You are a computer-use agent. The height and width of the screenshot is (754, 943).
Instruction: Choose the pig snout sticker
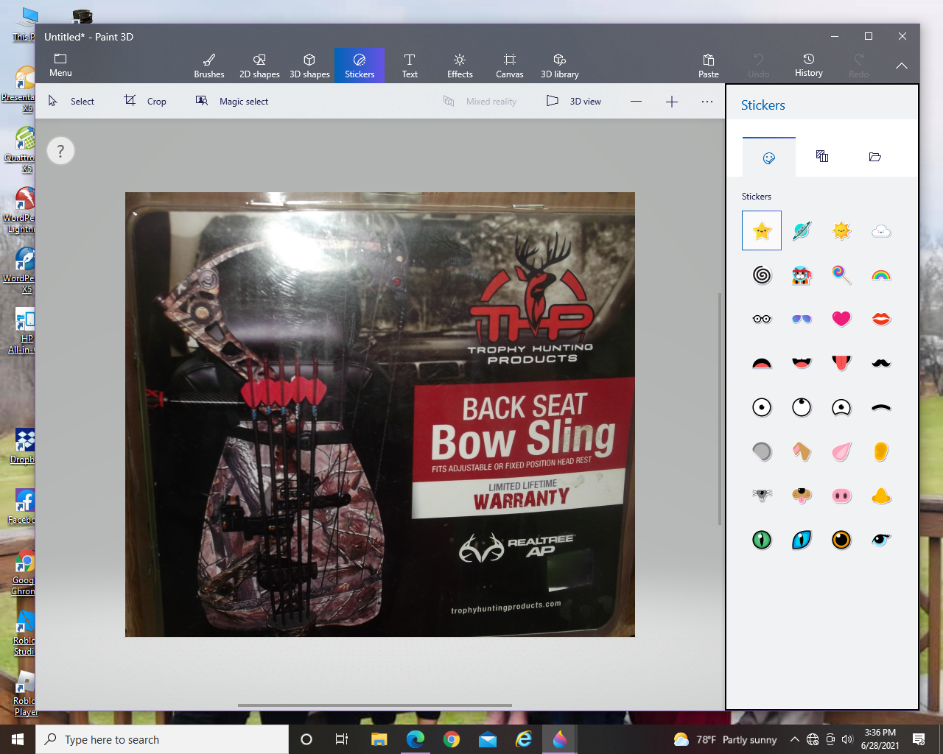tap(841, 496)
